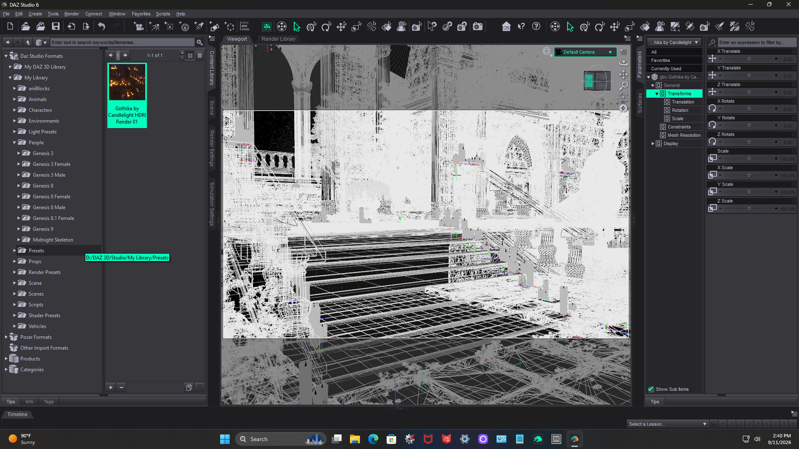Switch content library to list view
Viewport: 799px width, 449px height.
tap(200, 55)
